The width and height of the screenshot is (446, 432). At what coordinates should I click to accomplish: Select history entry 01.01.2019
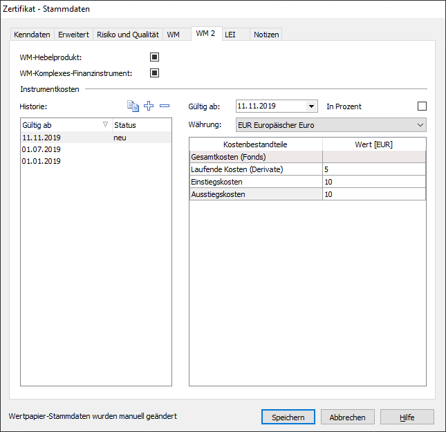[41, 161]
